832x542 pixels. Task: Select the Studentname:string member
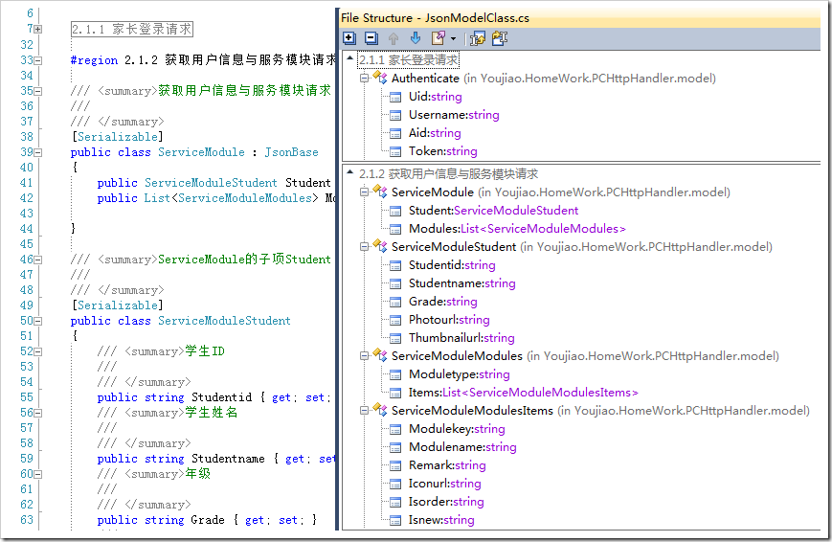point(461,283)
